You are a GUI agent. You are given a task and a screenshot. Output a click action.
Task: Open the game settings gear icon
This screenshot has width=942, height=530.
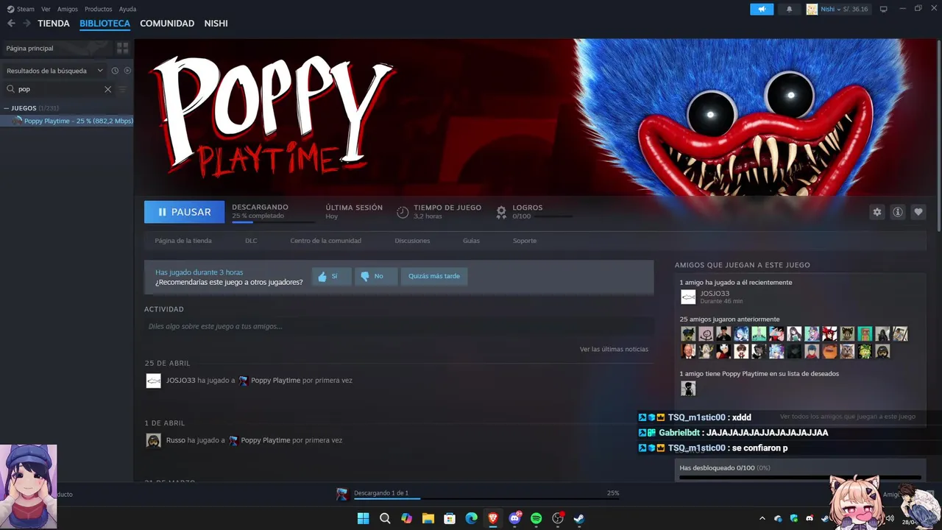click(x=877, y=212)
